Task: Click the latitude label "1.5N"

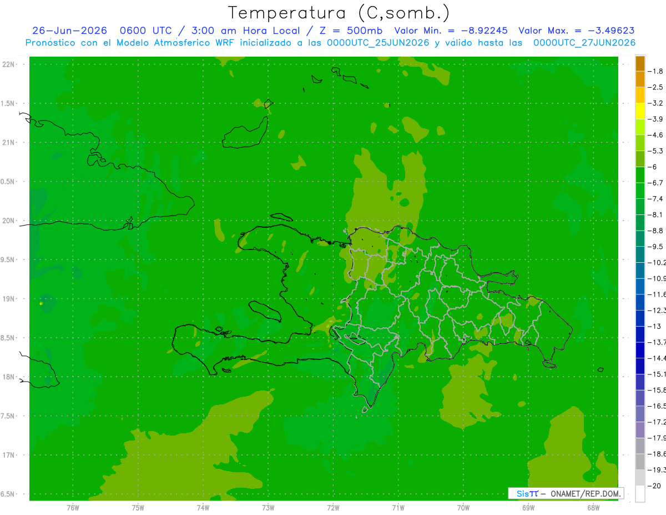Action: point(8,103)
